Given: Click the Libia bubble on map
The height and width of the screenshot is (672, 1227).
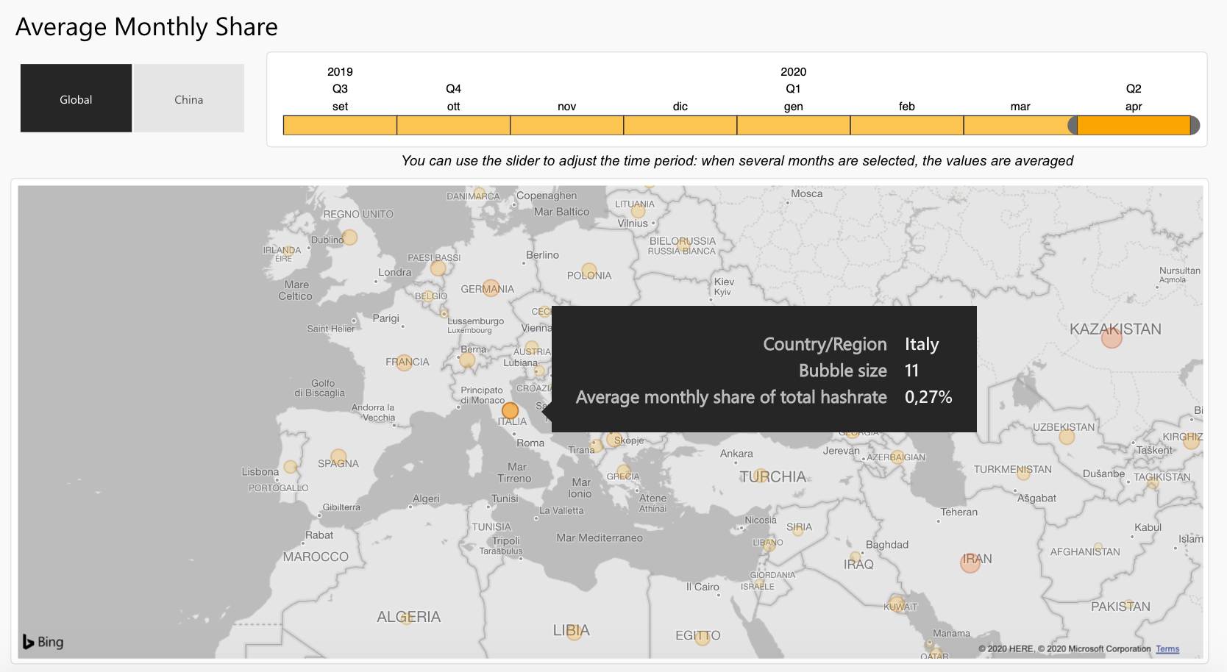Looking at the screenshot, I should click(x=575, y=632).
